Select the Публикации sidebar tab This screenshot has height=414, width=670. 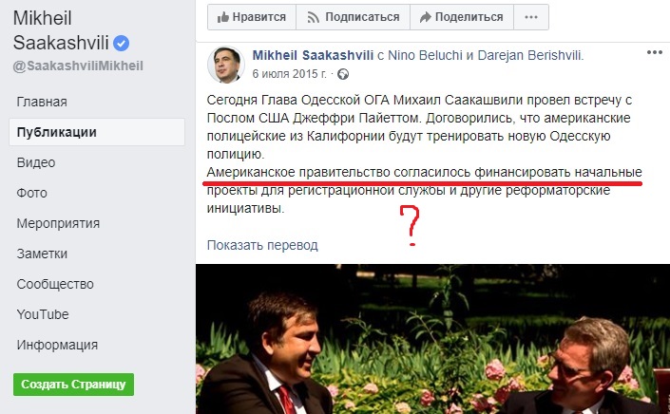click(97, 132)
